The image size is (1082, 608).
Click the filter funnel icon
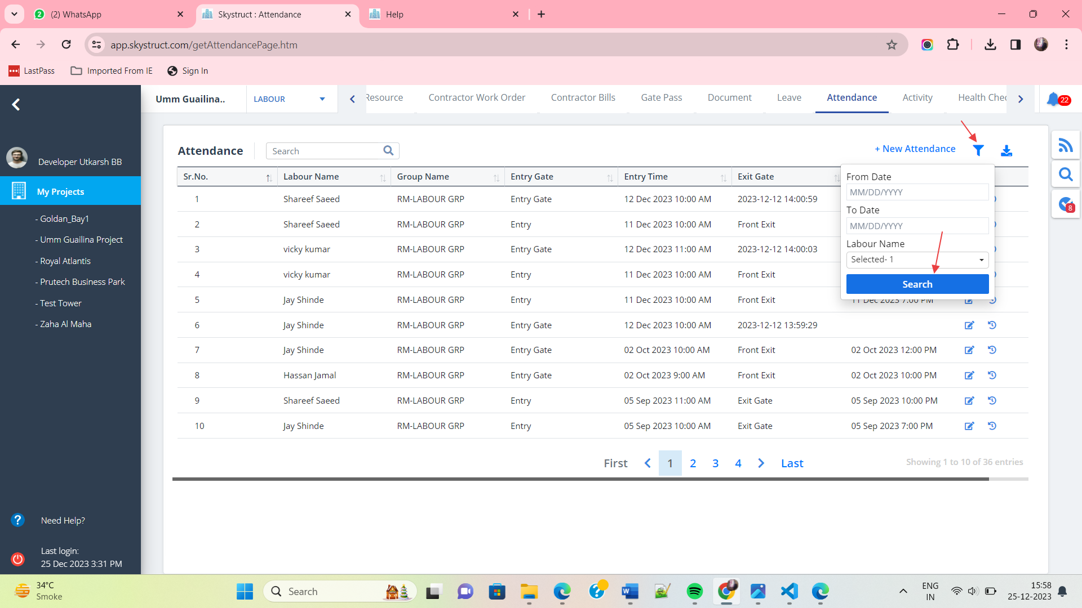[978, 150]
